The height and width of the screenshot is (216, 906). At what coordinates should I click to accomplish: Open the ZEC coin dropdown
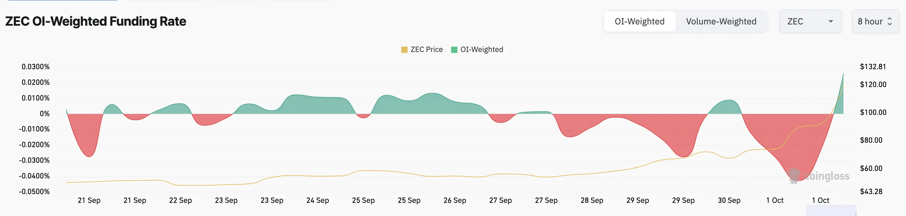pyautogui.click(x=810, y=21)
